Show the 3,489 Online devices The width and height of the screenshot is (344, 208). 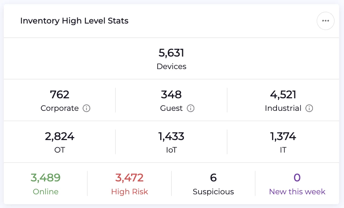point(45,178)
